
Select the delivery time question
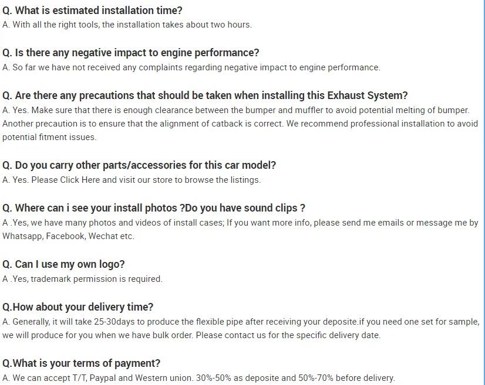pos(78,307)
